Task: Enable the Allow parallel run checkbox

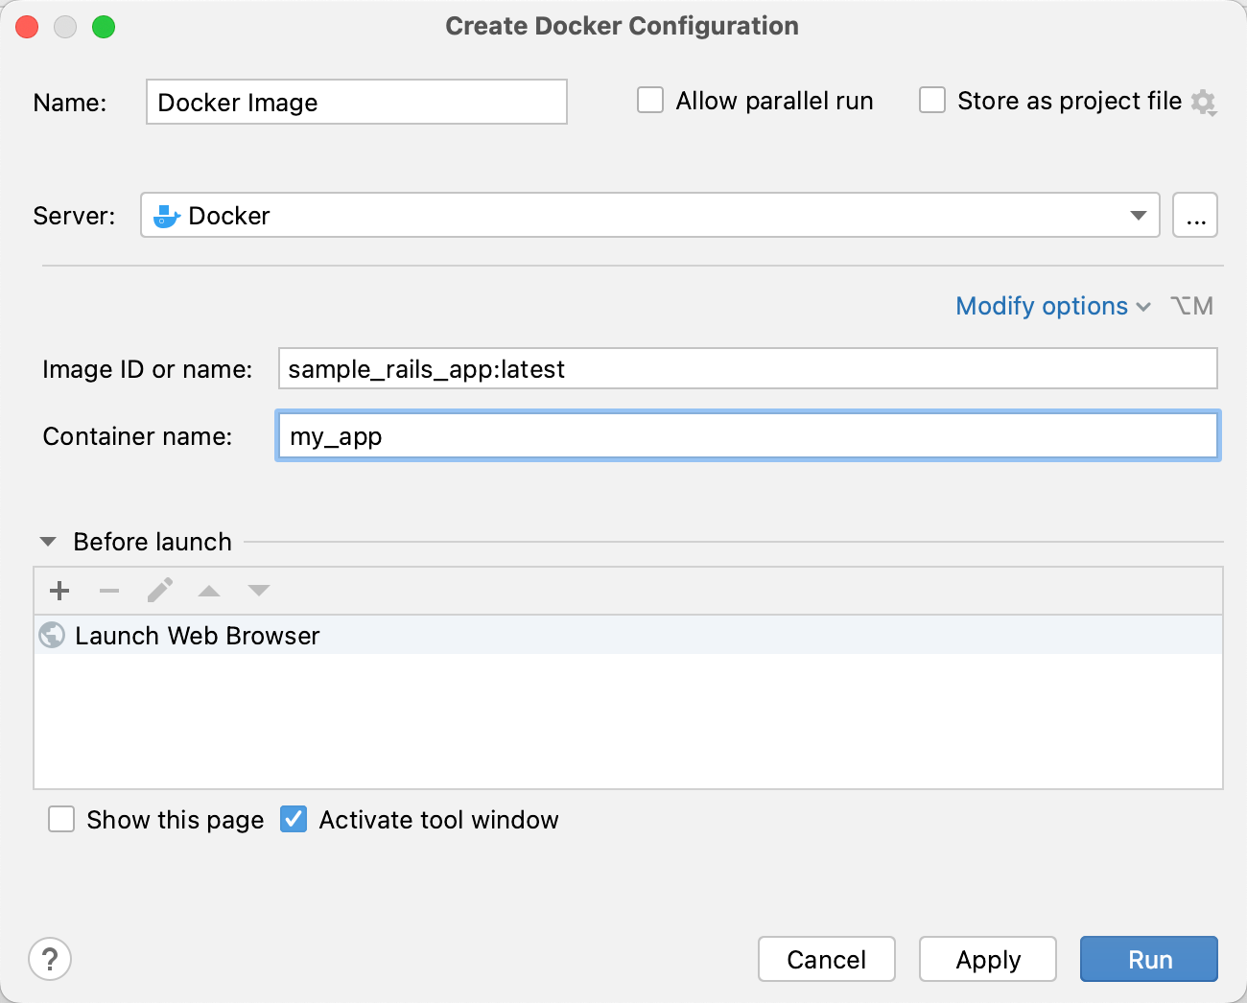Action: click(x=650, y=100)
